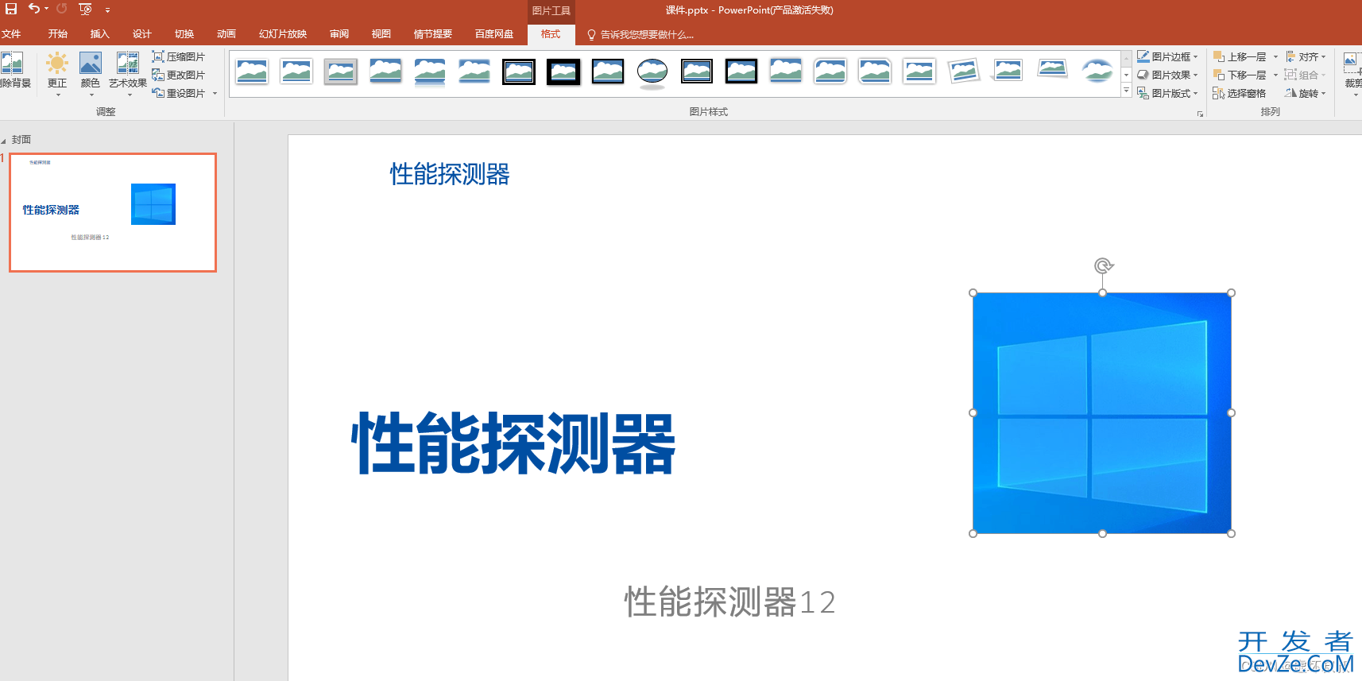Screen dimensions: 1362x681
Task: Open the 对齐 (Align) dropdown
Action: (x=1306, y=56)
